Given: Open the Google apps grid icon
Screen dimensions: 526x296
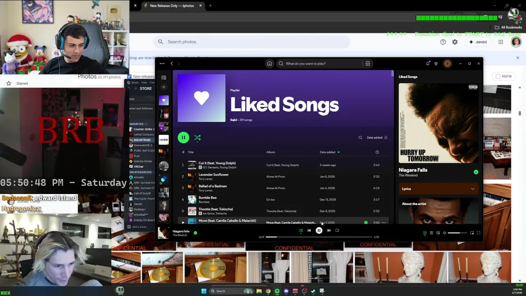Looking at the screenshot, I should tap(501, 42).
